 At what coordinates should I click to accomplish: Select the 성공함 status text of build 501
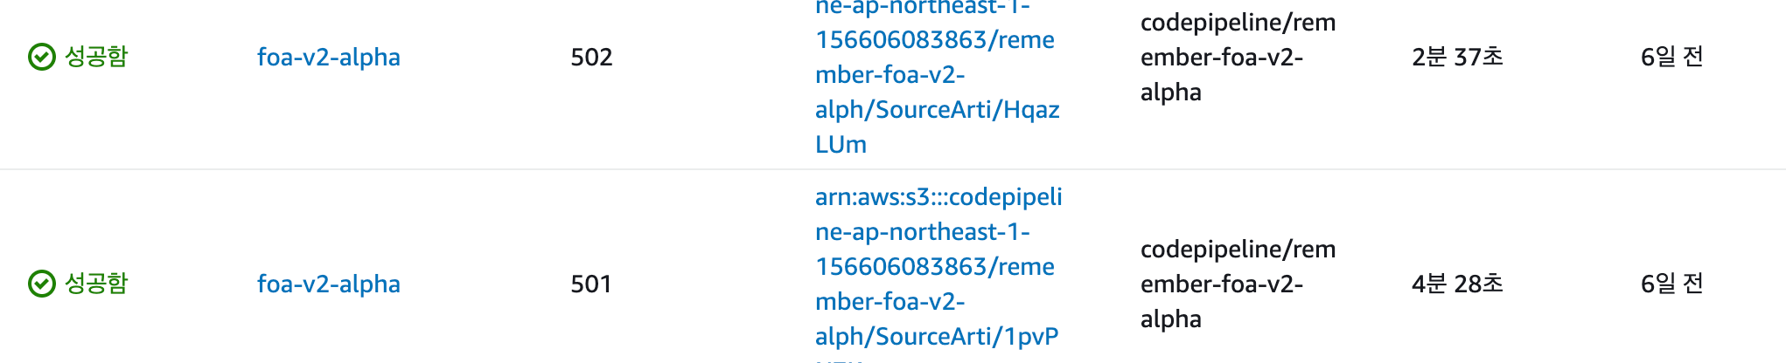(x=96, y=284)
